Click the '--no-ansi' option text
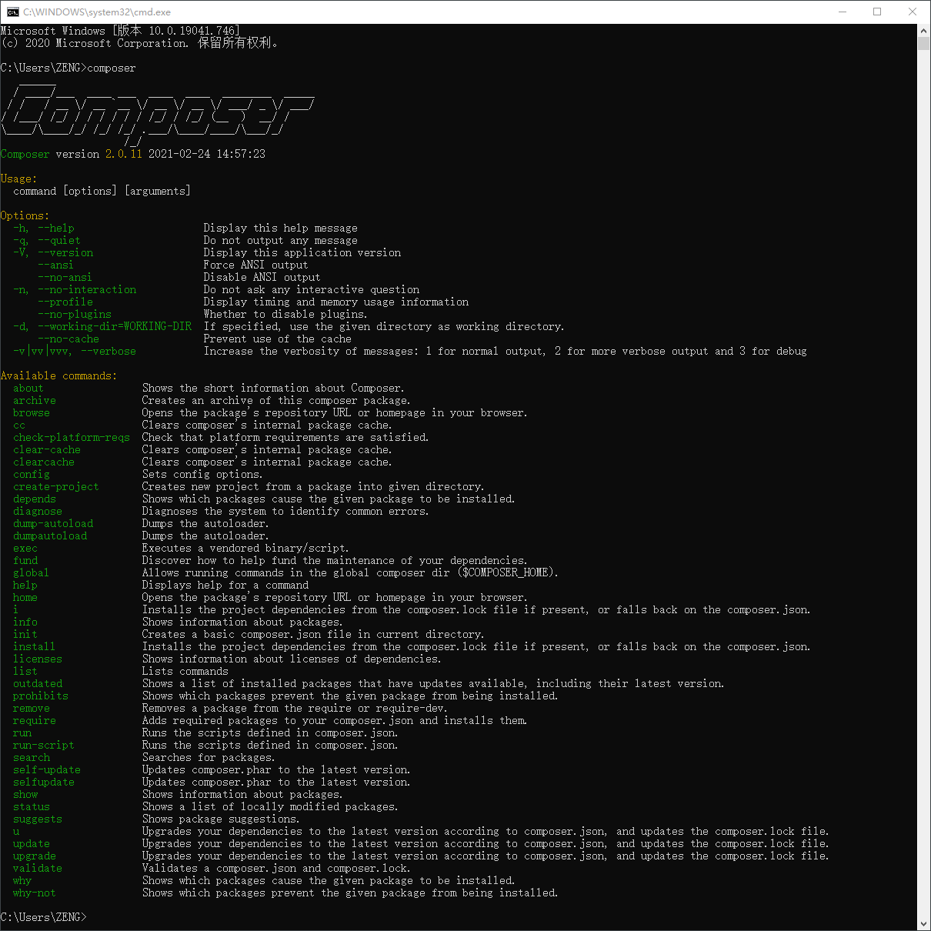The width and height of the screenshot is (931, 931). point(65,277)
